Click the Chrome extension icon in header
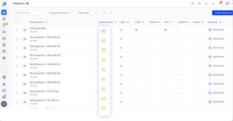This screenshot has height=121, width=233. click(x=200, y=3)
